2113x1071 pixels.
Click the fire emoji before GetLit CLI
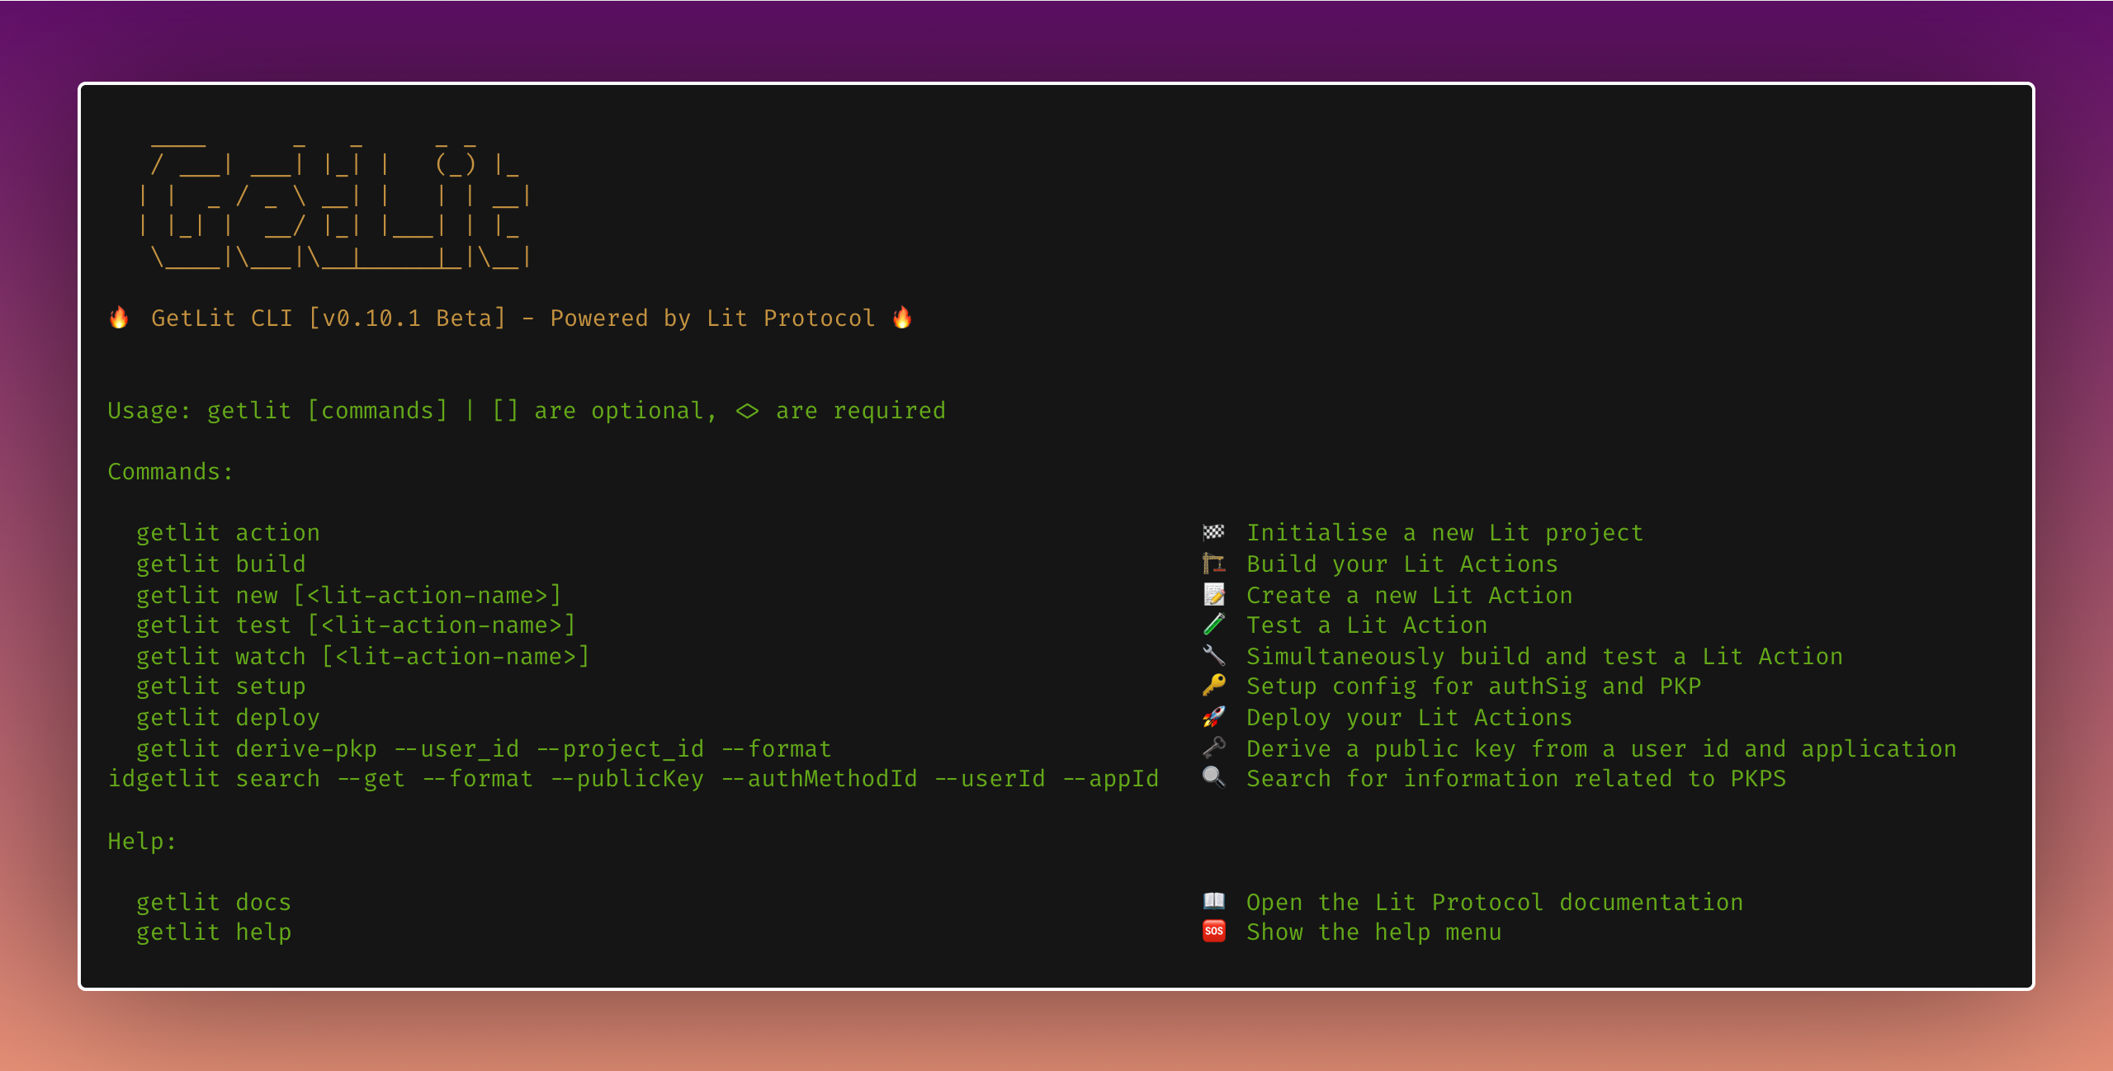point(119,318)
